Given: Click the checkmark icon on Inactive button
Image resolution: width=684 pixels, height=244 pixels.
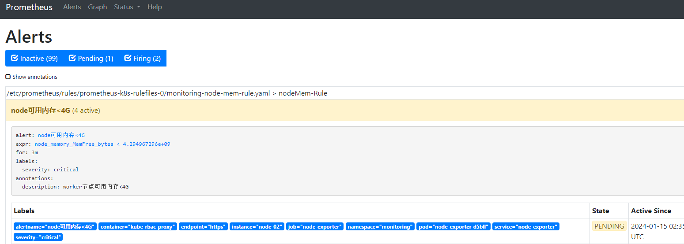Looking at the screenshot, I should (x=15, y=58).
